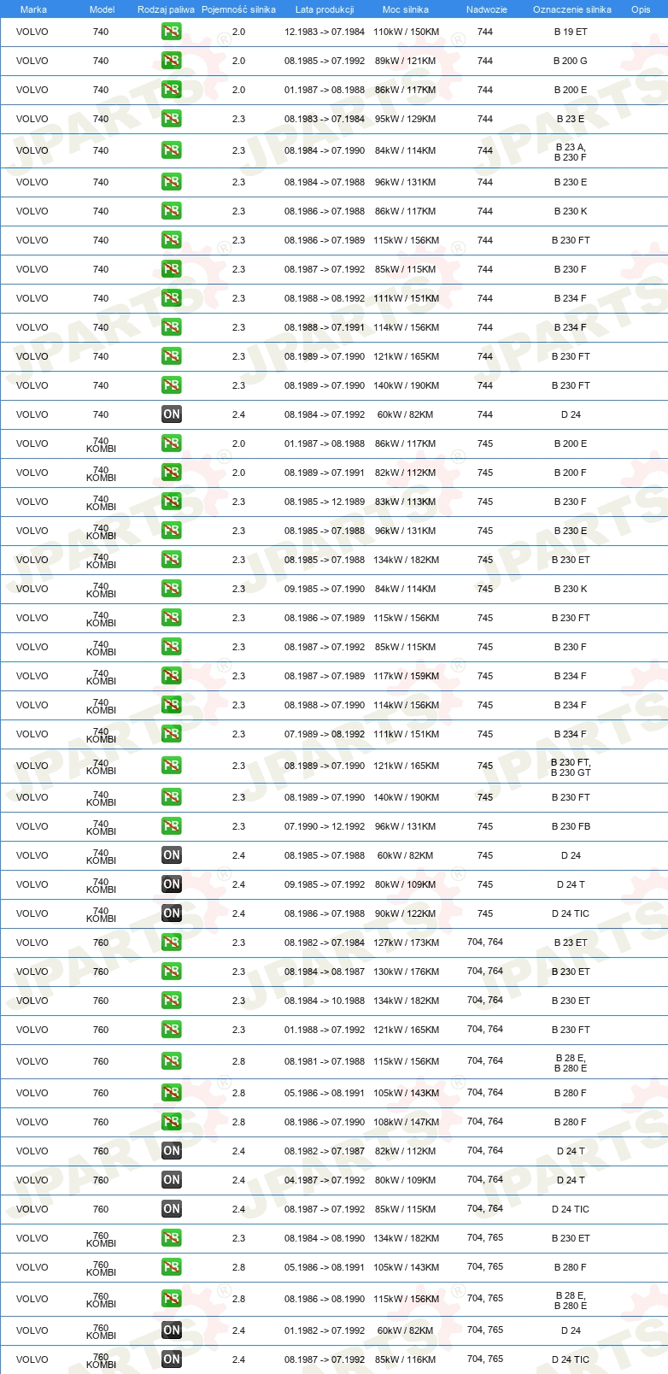Click the diesel ON icon in the 744 body D 24 row
Image resolution: width=668 pixels, height=1374 pixels.
coord(172,414)
